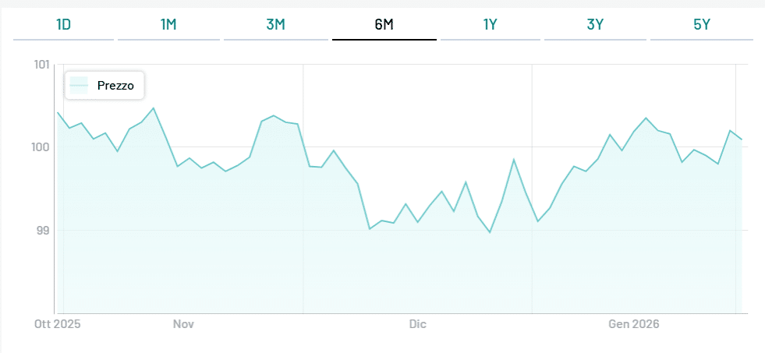
Task: Show the 3M chart period
Action: (x=275, y=24)
